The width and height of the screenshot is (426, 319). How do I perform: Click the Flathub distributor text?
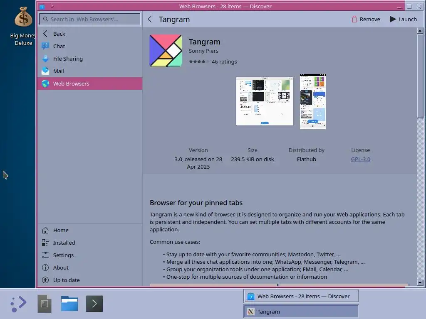coord(307,159)
